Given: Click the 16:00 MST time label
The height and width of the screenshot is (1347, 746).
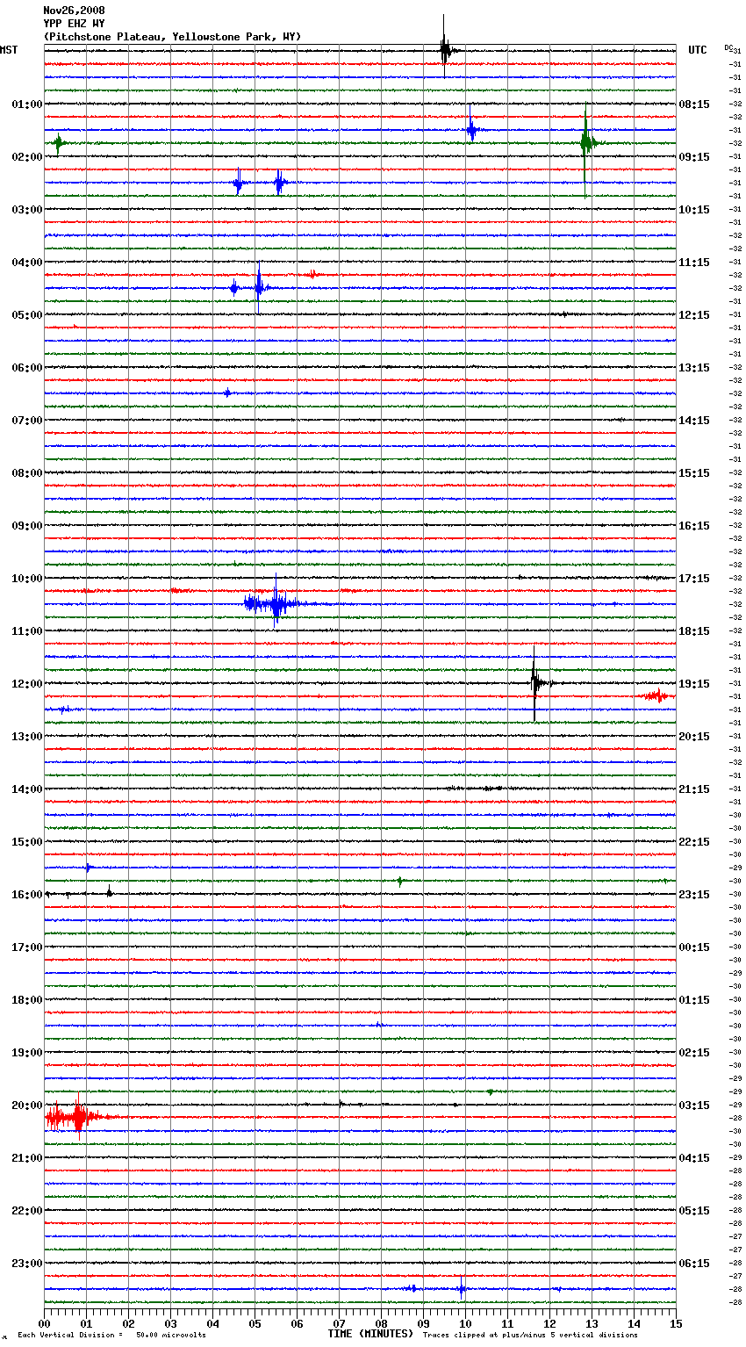Looking at the screenshot, I should tap(27, 895).
